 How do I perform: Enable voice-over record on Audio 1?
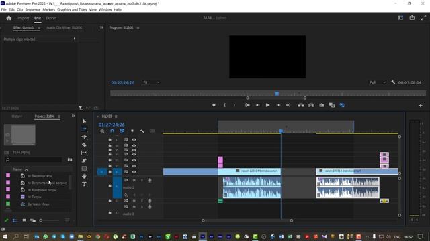(x=150, y=180)
